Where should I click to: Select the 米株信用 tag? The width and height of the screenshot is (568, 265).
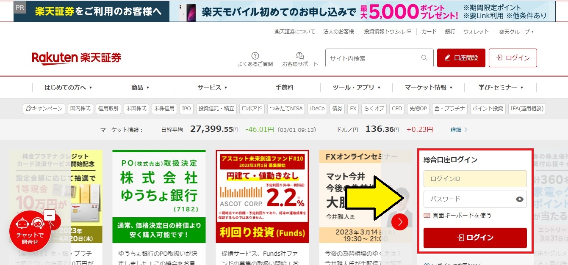(164, 109)
